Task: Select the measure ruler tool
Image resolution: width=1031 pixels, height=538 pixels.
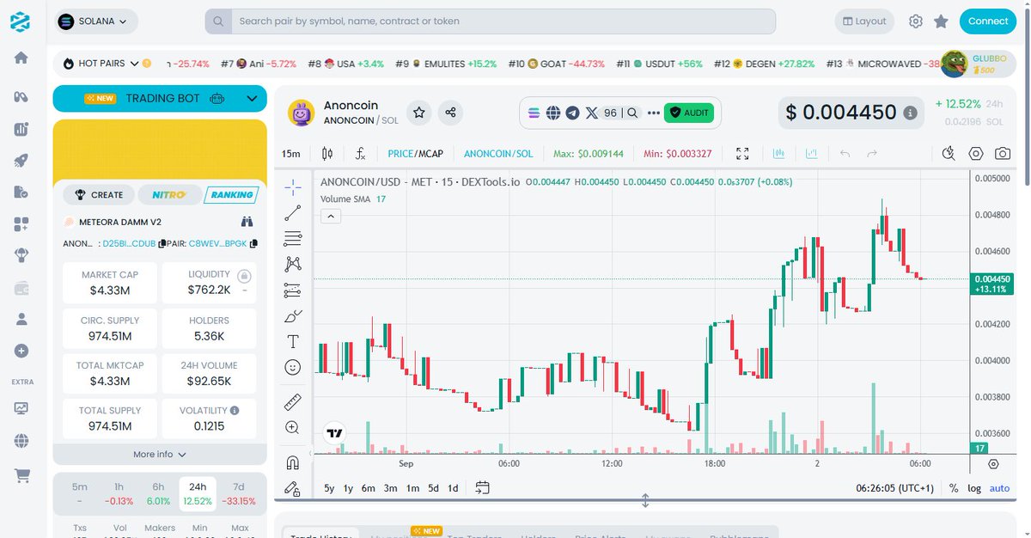Action: pyautogui.click(x=292, y=401)
